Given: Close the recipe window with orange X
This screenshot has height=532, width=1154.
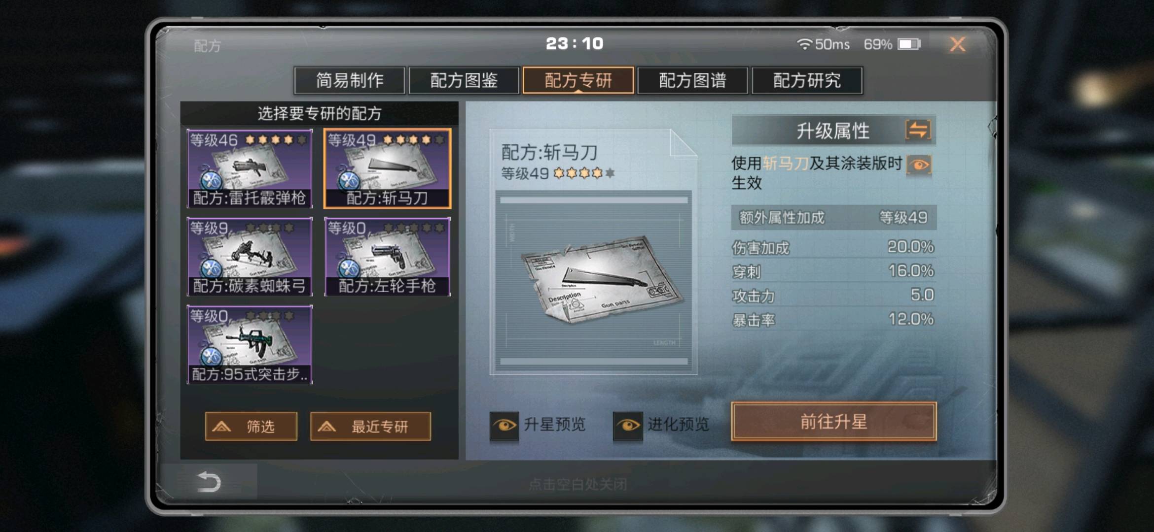Looking at the screenshot, I should tap(957, 44).
